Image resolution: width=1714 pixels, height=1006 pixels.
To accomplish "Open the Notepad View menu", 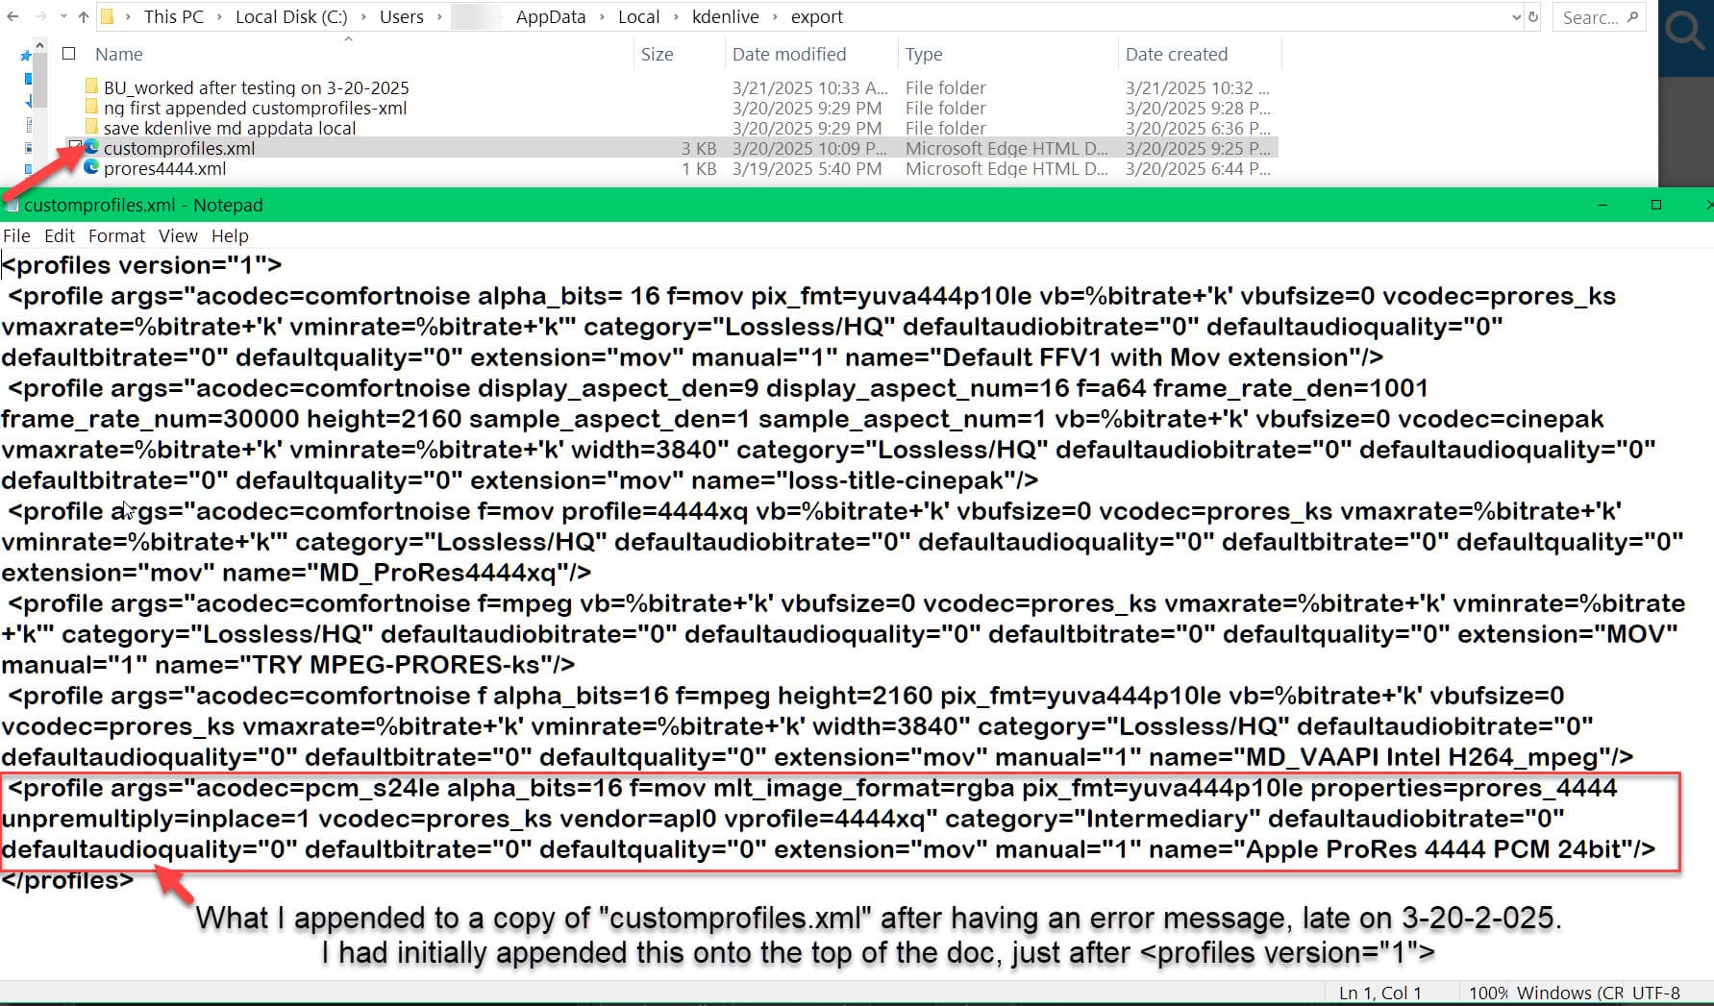I will click(178, 235).
